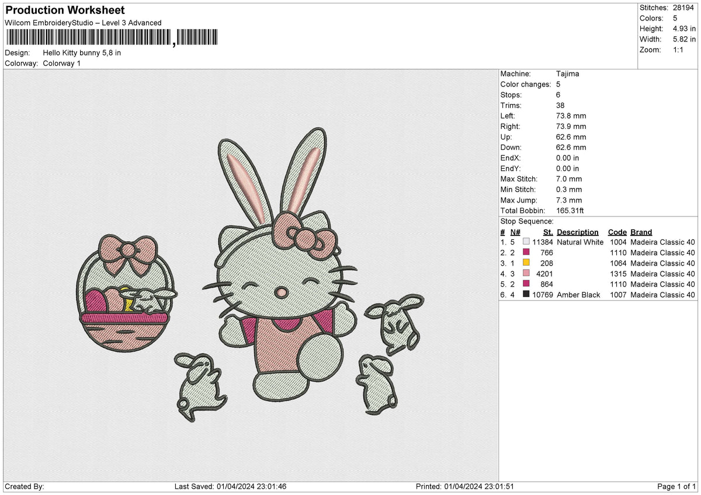The height and width of the screenshot is (495, 701).
Task: Click the Total Bobbin value '165.31ft'
Action: click(571, 211)
